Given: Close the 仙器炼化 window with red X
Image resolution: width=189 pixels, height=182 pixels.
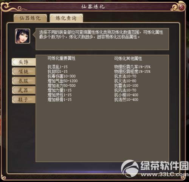Looking at the screenshot, I should point(181,7).
